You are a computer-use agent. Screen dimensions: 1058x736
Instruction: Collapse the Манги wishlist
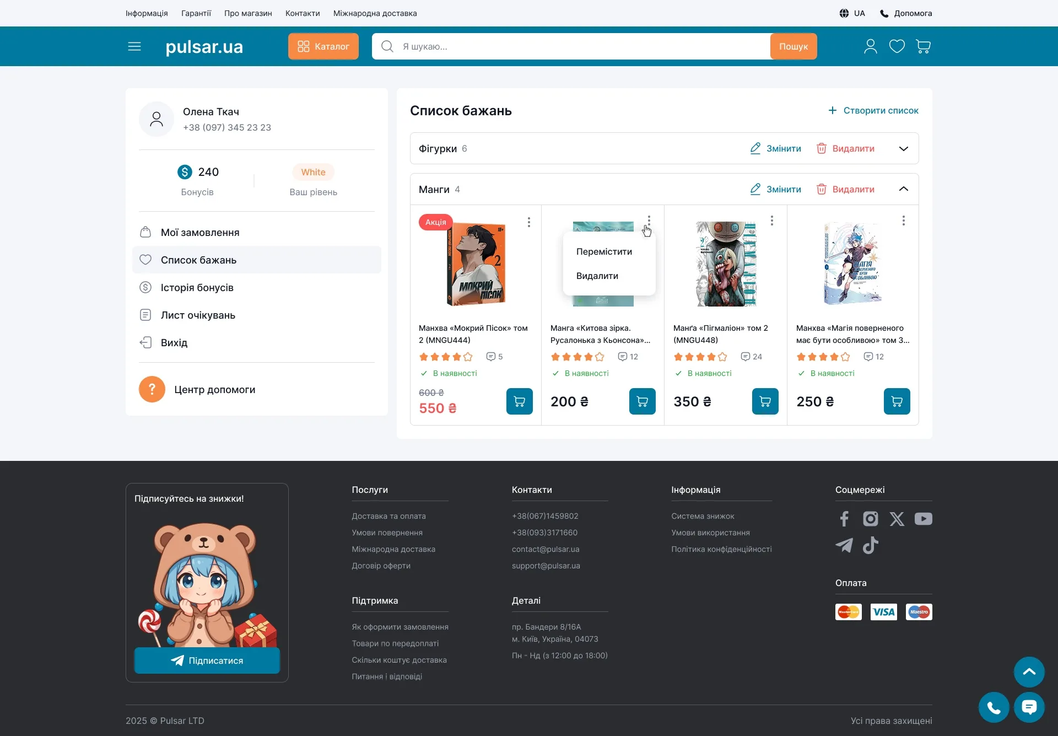point(903,189)
